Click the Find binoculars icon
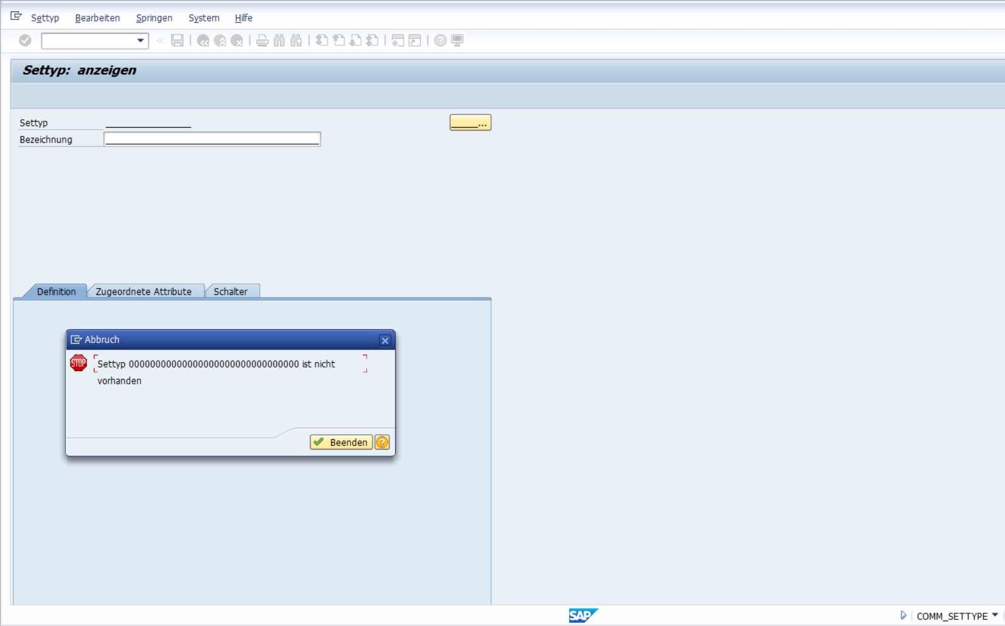This screenshot has height=626, width=1005. (x=279, y=41)
